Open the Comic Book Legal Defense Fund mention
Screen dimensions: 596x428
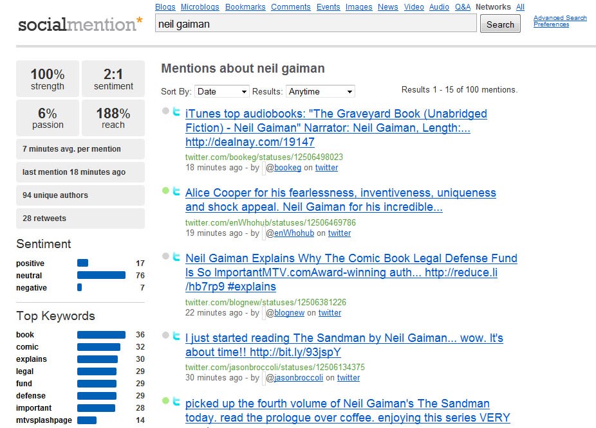tap(351, 272)
